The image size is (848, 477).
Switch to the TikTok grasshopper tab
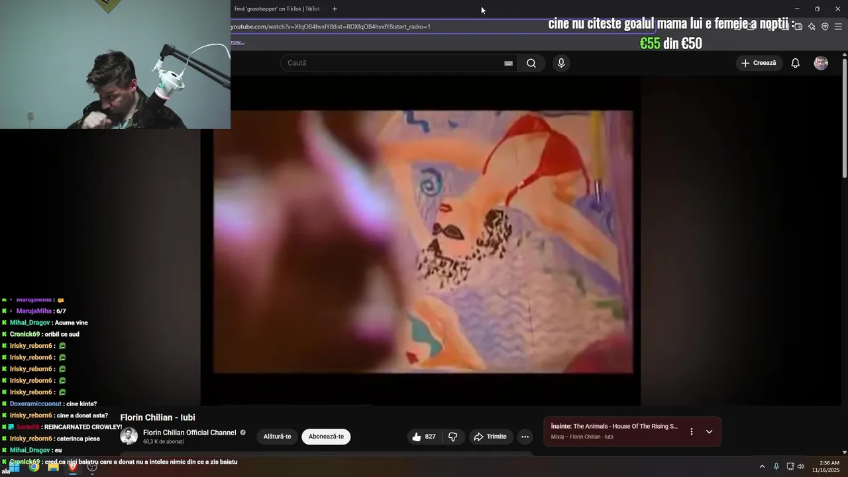pyautogui.click(x=277, y=9)
